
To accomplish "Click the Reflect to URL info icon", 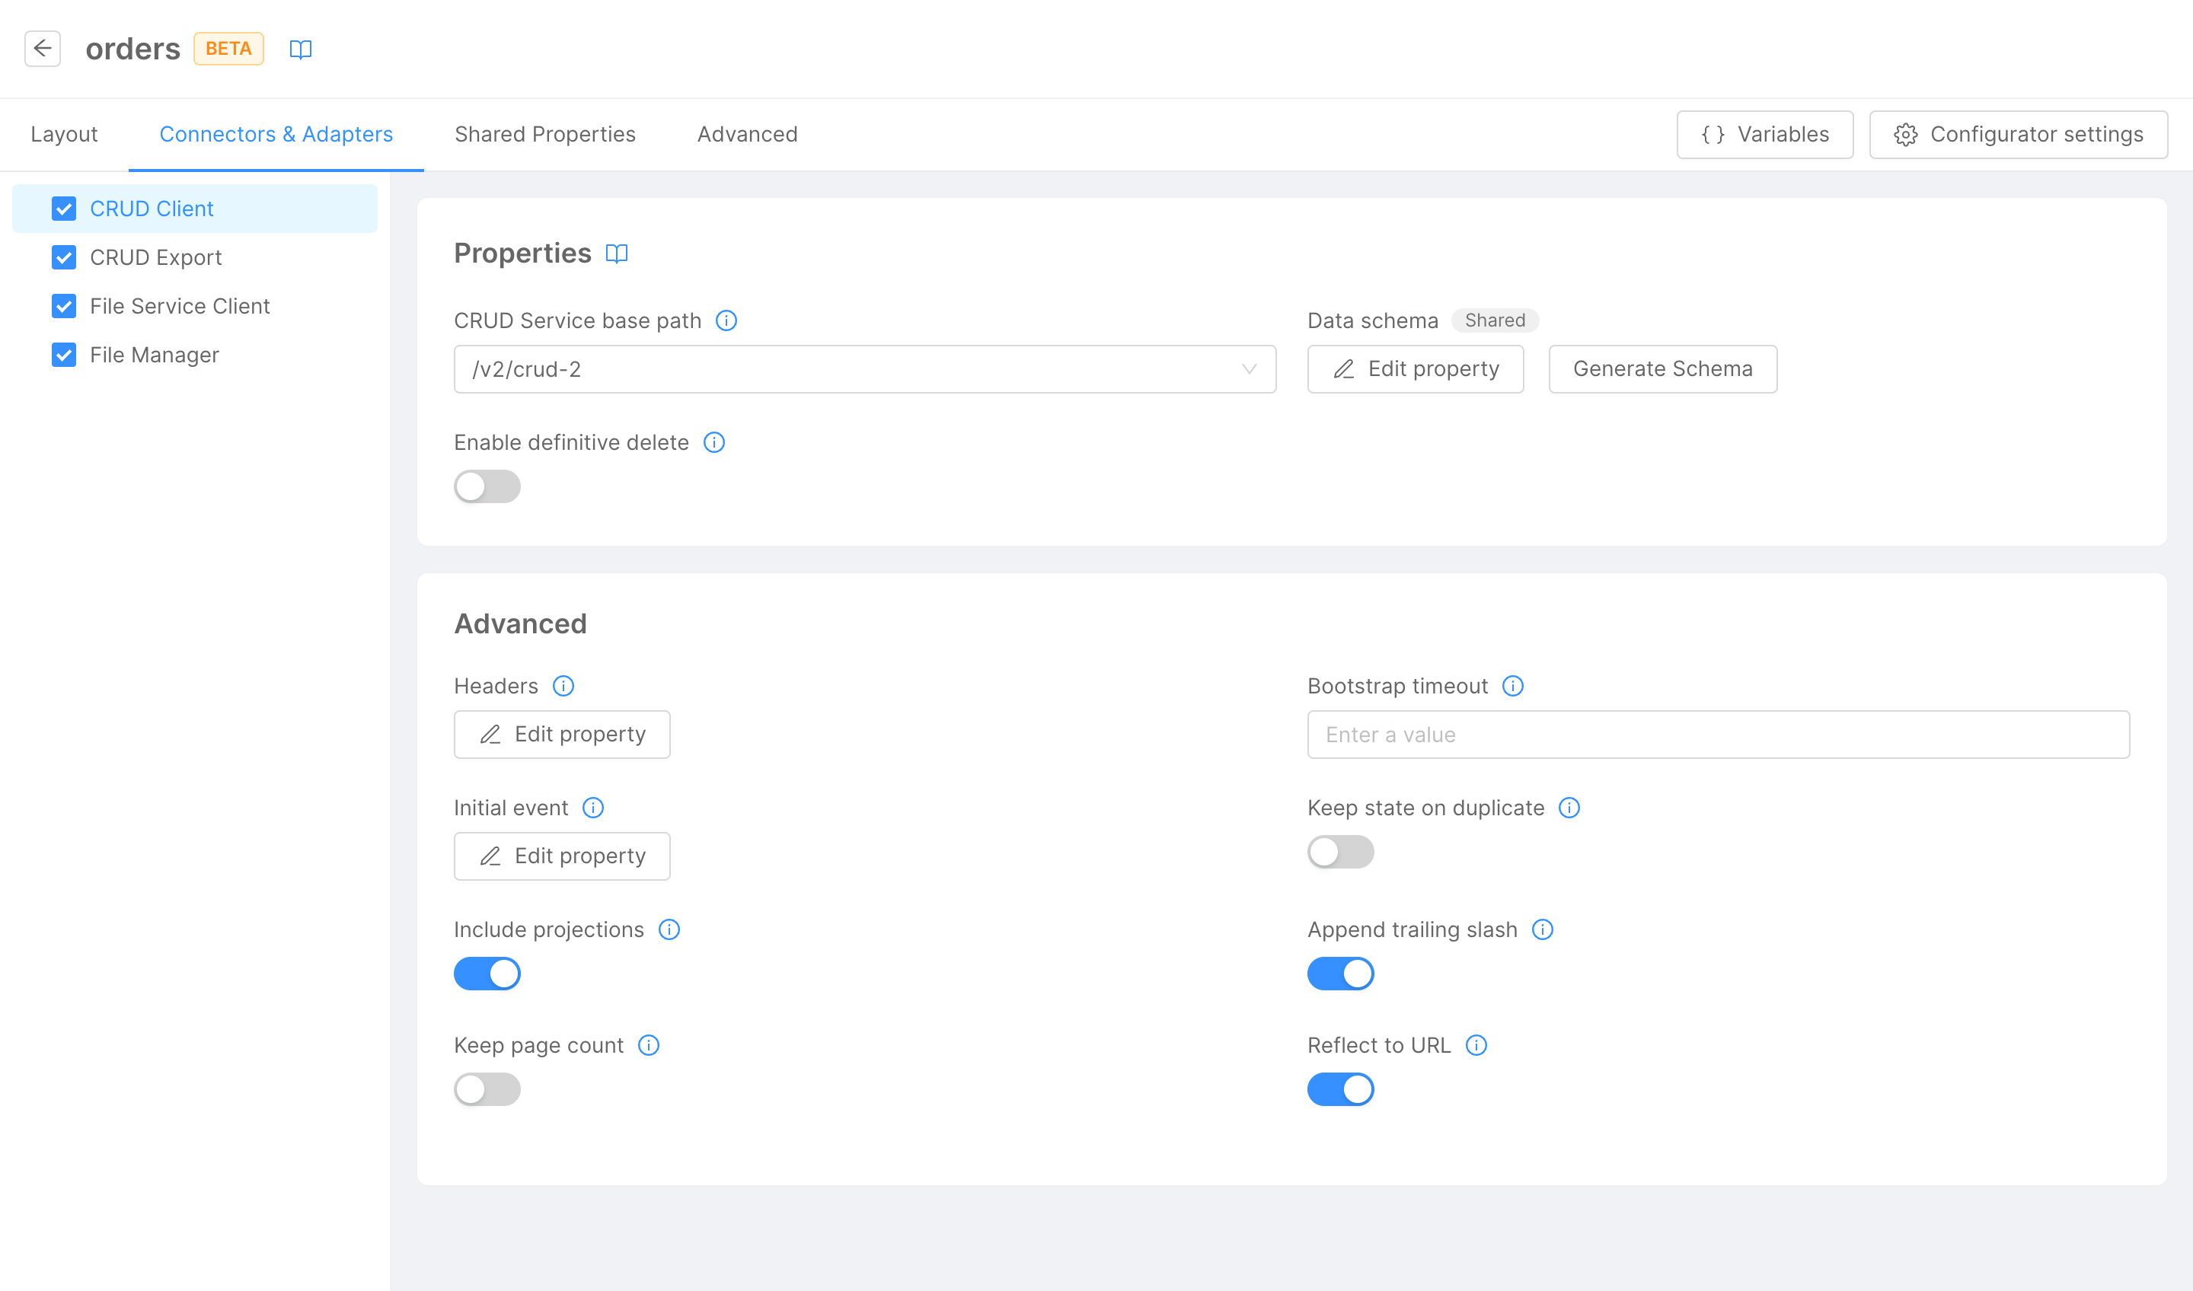I will (1476, 1045).
